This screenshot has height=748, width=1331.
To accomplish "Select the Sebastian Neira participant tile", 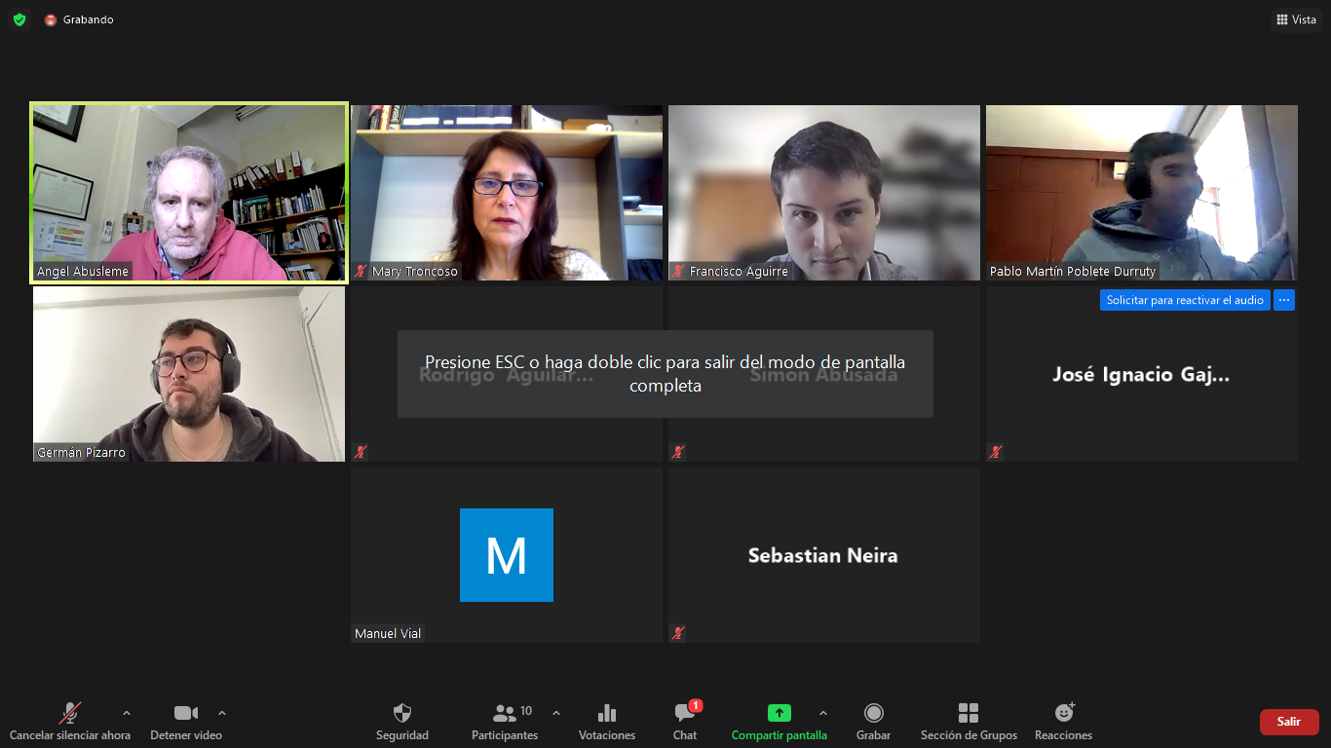I will (824, 555).
